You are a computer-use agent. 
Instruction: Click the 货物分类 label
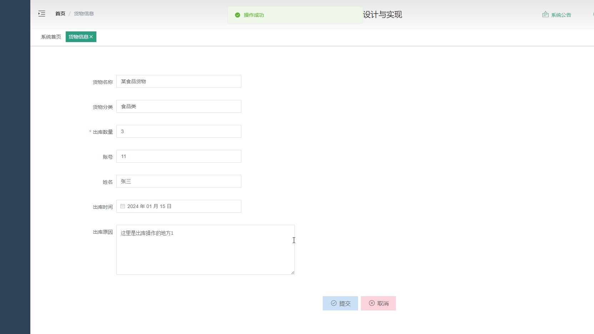[103, 107]
